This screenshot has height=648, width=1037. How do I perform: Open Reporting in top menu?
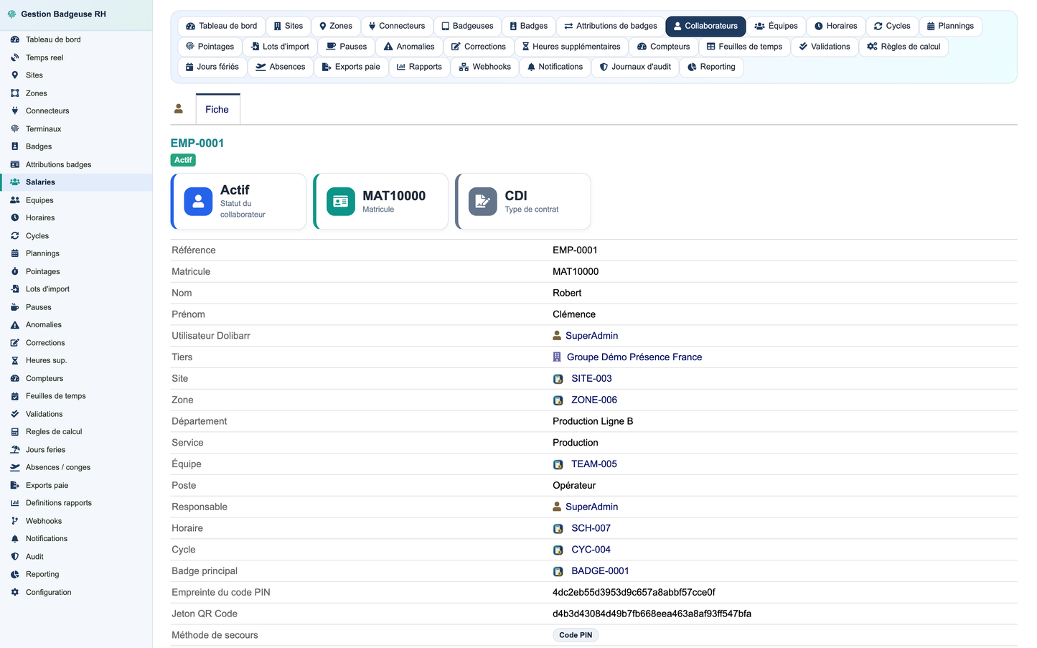711,67
